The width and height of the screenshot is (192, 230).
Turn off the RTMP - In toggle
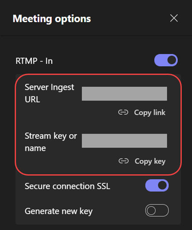(x=166, y=60)
